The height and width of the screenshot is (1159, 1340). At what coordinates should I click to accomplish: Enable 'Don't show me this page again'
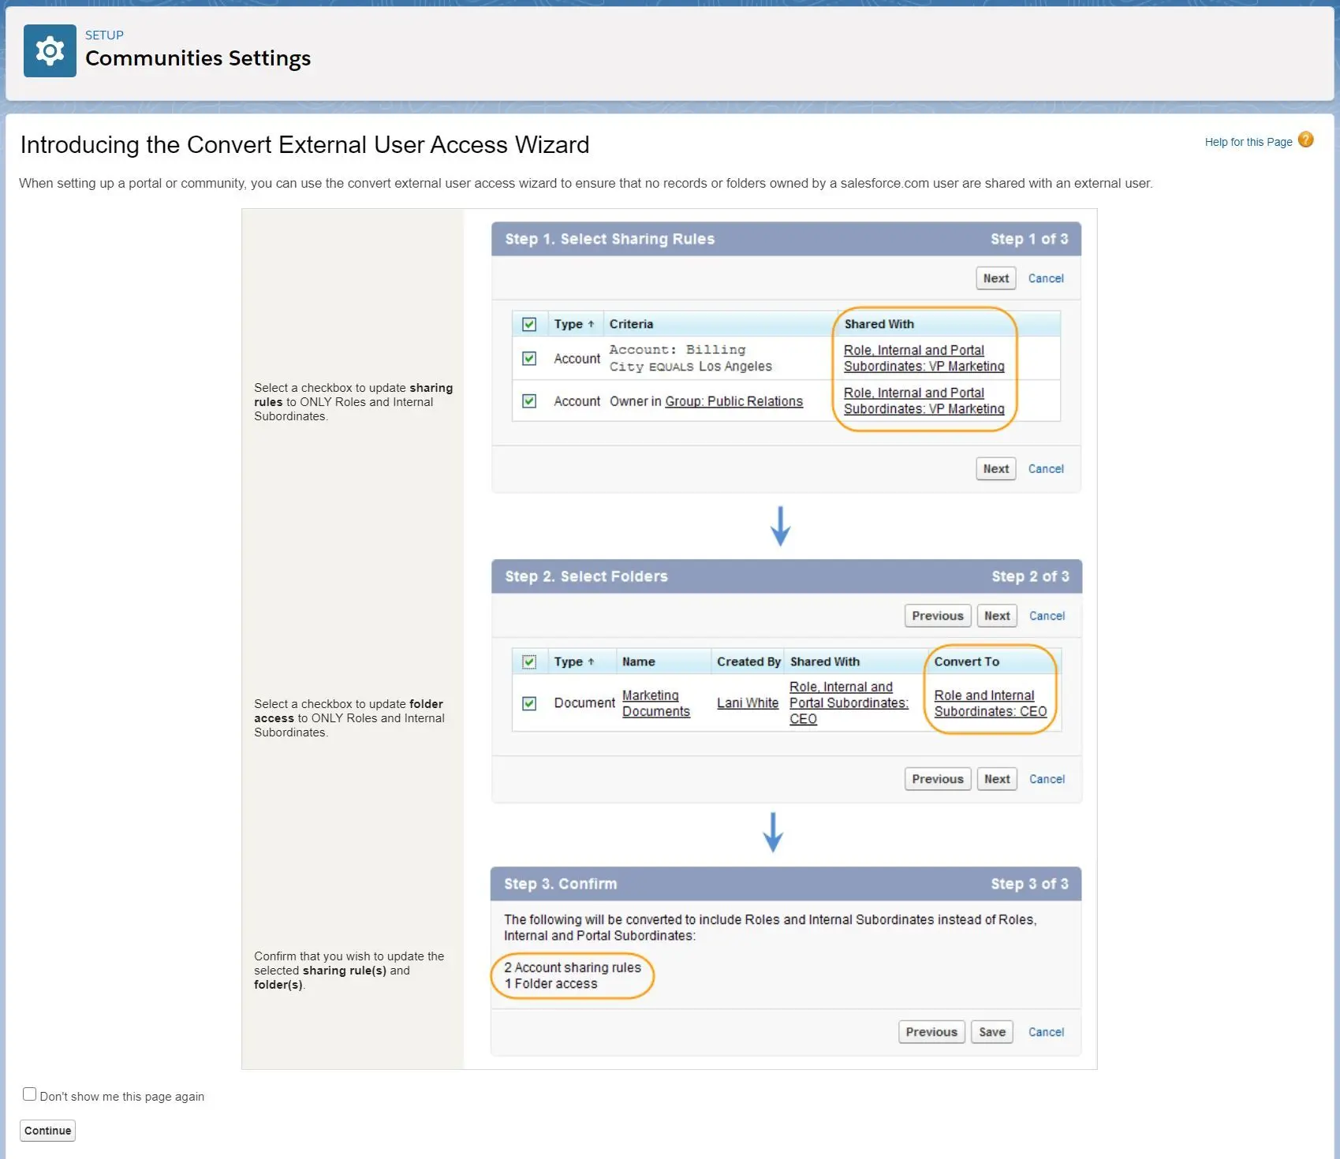point(29,1094)
